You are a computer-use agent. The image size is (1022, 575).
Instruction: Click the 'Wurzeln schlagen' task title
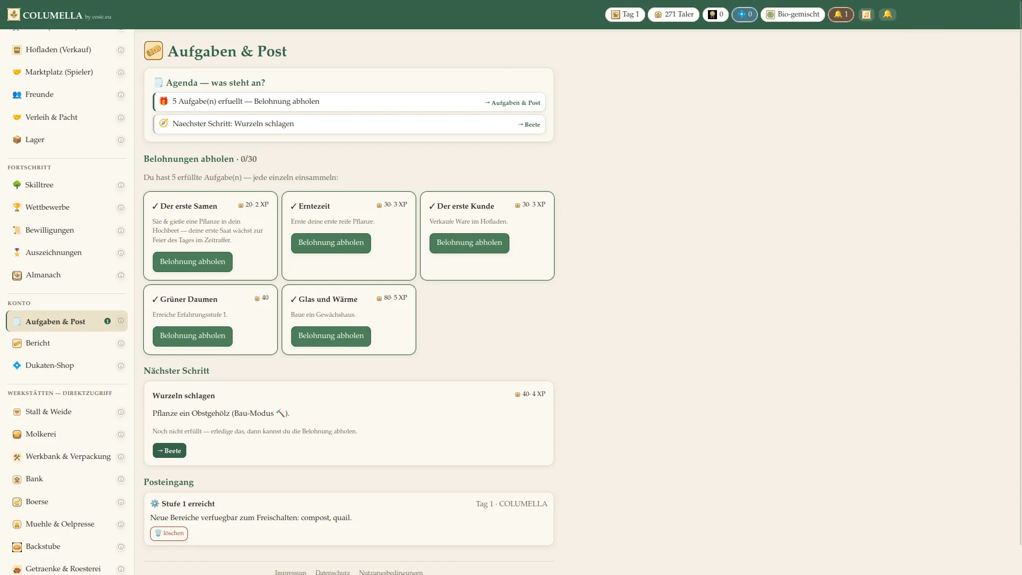click(184, 396)
